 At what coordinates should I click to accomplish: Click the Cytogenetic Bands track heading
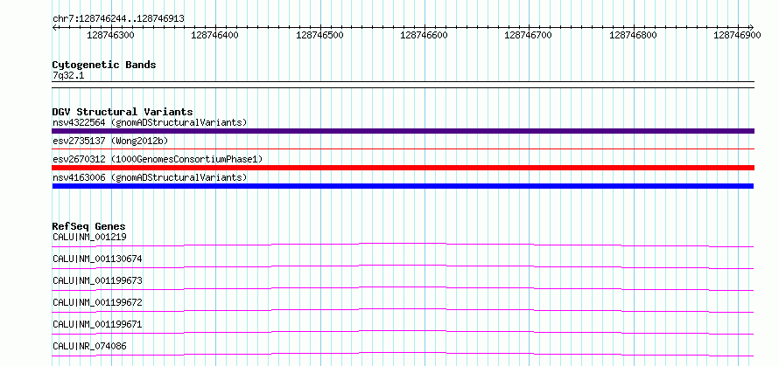(x=104, y=65)
